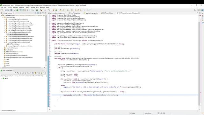Click the Debug bug toolbar icon
Viewport: 204px width, 115px height.
pos(33,10)
